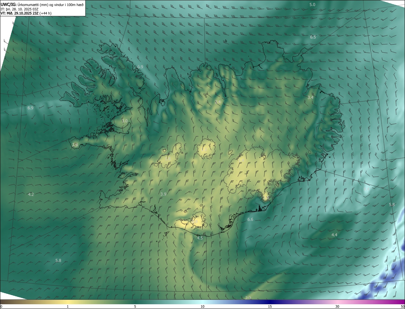Select the 5 tick on the color scale
The image size is (405, 309).
[135, 306]
